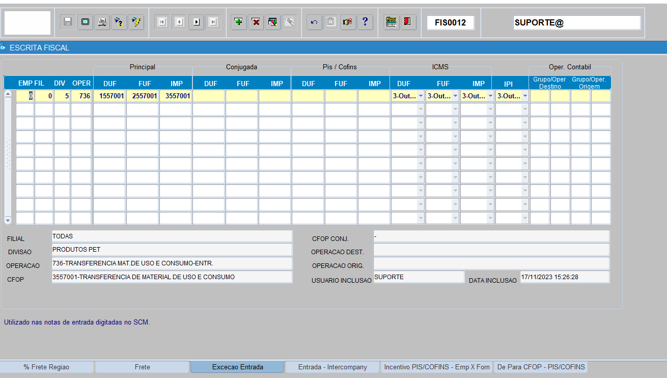This screenshot has height=378, width=667.
Task: Open ICMS DUF dropdown in second row
Action: pyautogui.click(x=421, y=110)
